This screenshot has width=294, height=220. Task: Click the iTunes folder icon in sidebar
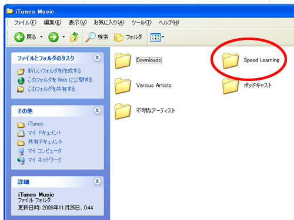pos(21,125)
